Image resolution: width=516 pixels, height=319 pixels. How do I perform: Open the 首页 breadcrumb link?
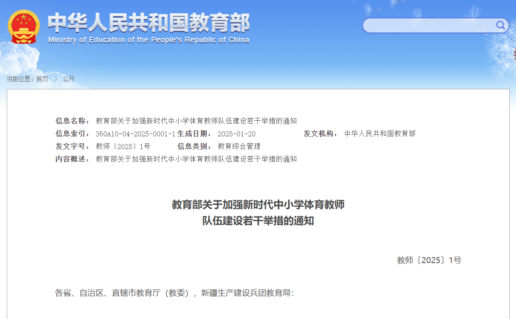click(42, 79)
